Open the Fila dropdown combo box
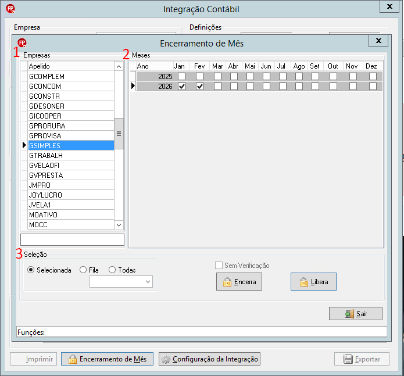Image resolution: width=404 pixels, height=376 pixels. click(121, 282)
